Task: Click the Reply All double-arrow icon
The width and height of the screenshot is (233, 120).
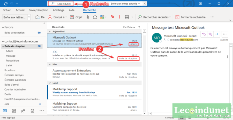Action: [x=210, y=34]
